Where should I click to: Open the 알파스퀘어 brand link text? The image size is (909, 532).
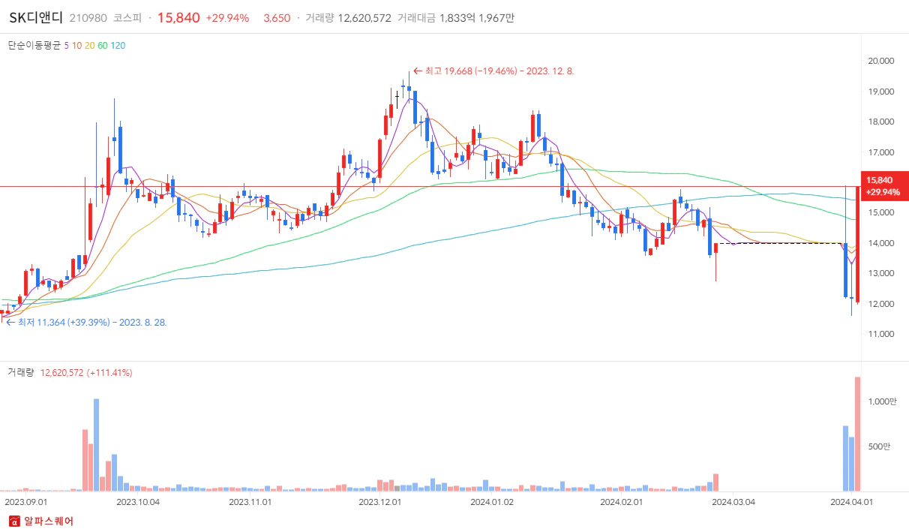(x=49, y=521)
